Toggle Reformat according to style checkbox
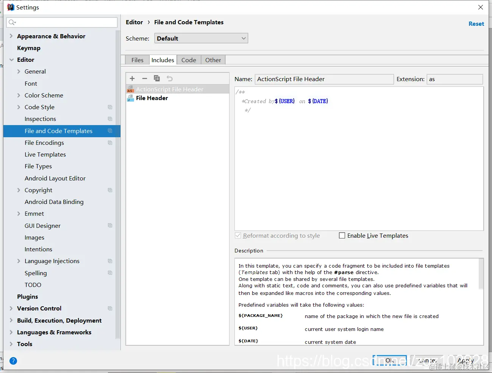492x373 pixels. tap(238, 235)
